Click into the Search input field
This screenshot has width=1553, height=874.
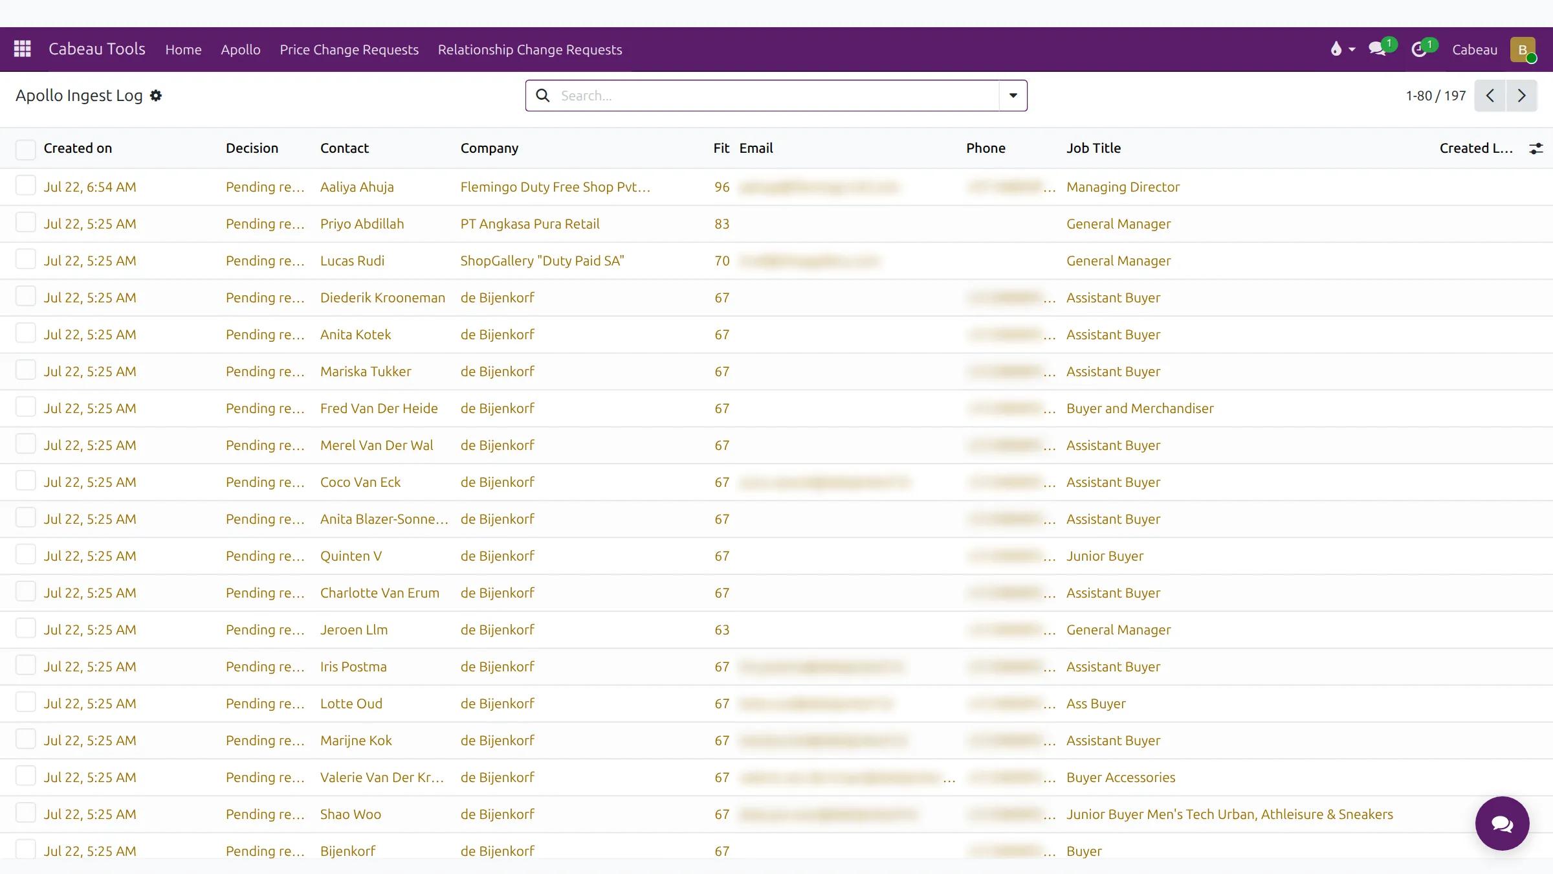tap(776, 96)
